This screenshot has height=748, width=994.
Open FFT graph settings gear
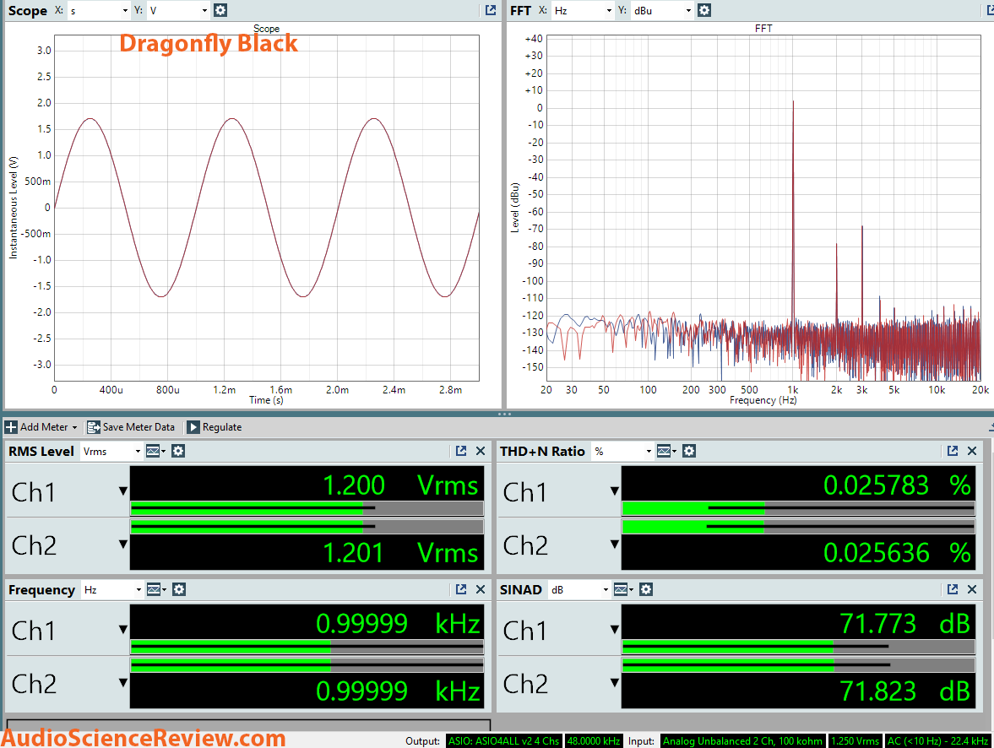click(x=704, y=10)
